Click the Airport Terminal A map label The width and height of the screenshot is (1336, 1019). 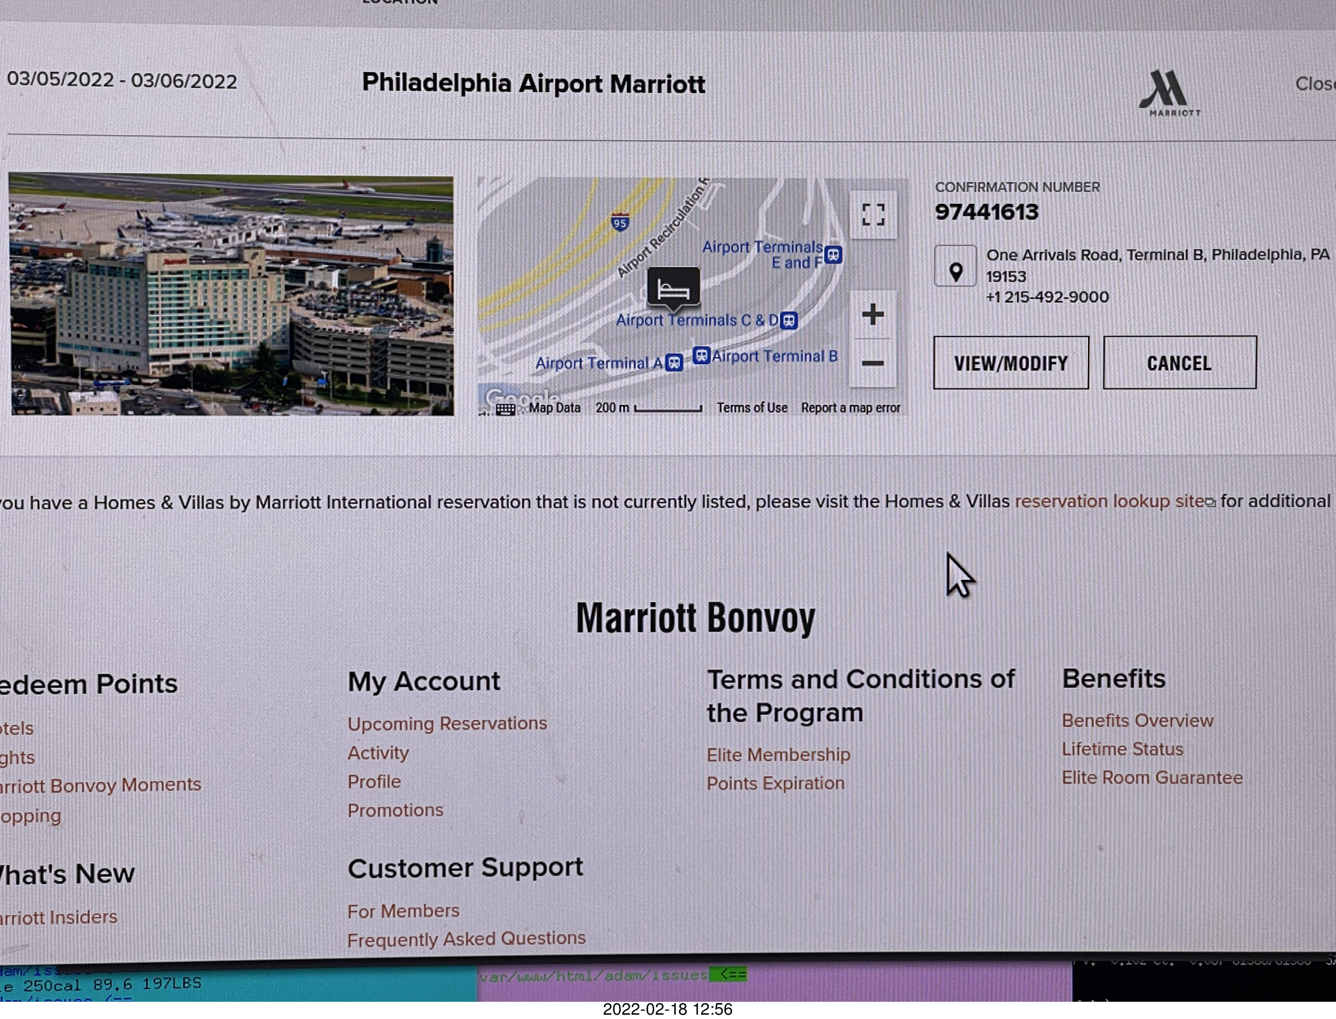click(599, 363)
